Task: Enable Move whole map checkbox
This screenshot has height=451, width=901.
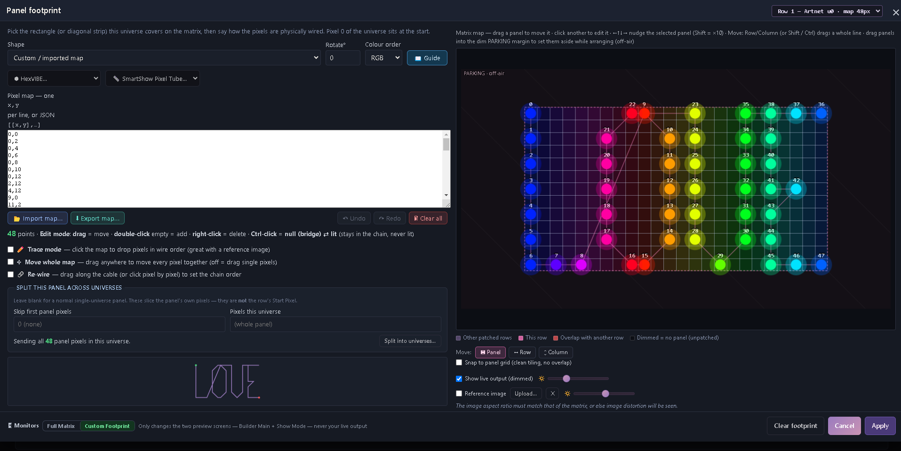Action: click(10, 262)
